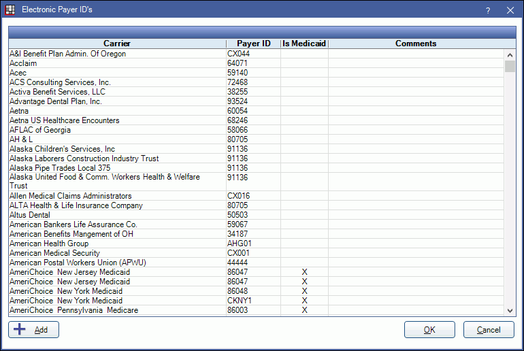Select American Health Group row
Image resolution: width=524 pixels, height=351 pixels.
(257, 244)
